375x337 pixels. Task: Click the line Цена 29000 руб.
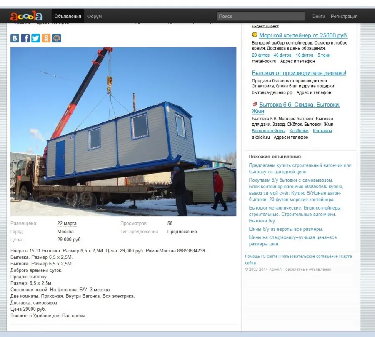(28, 309)
